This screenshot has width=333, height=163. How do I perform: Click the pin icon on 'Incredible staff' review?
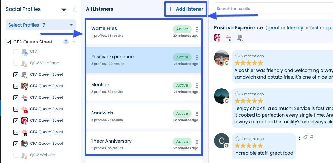pos(312,137)
